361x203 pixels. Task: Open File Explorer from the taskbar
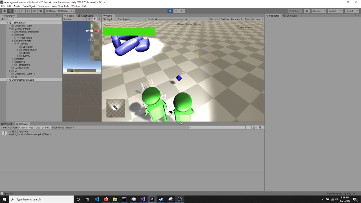pyautogui.click(x=115, y=199)
